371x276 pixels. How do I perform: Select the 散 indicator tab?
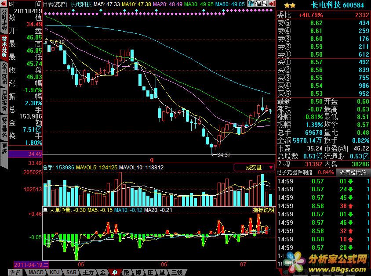click(127, 272)
